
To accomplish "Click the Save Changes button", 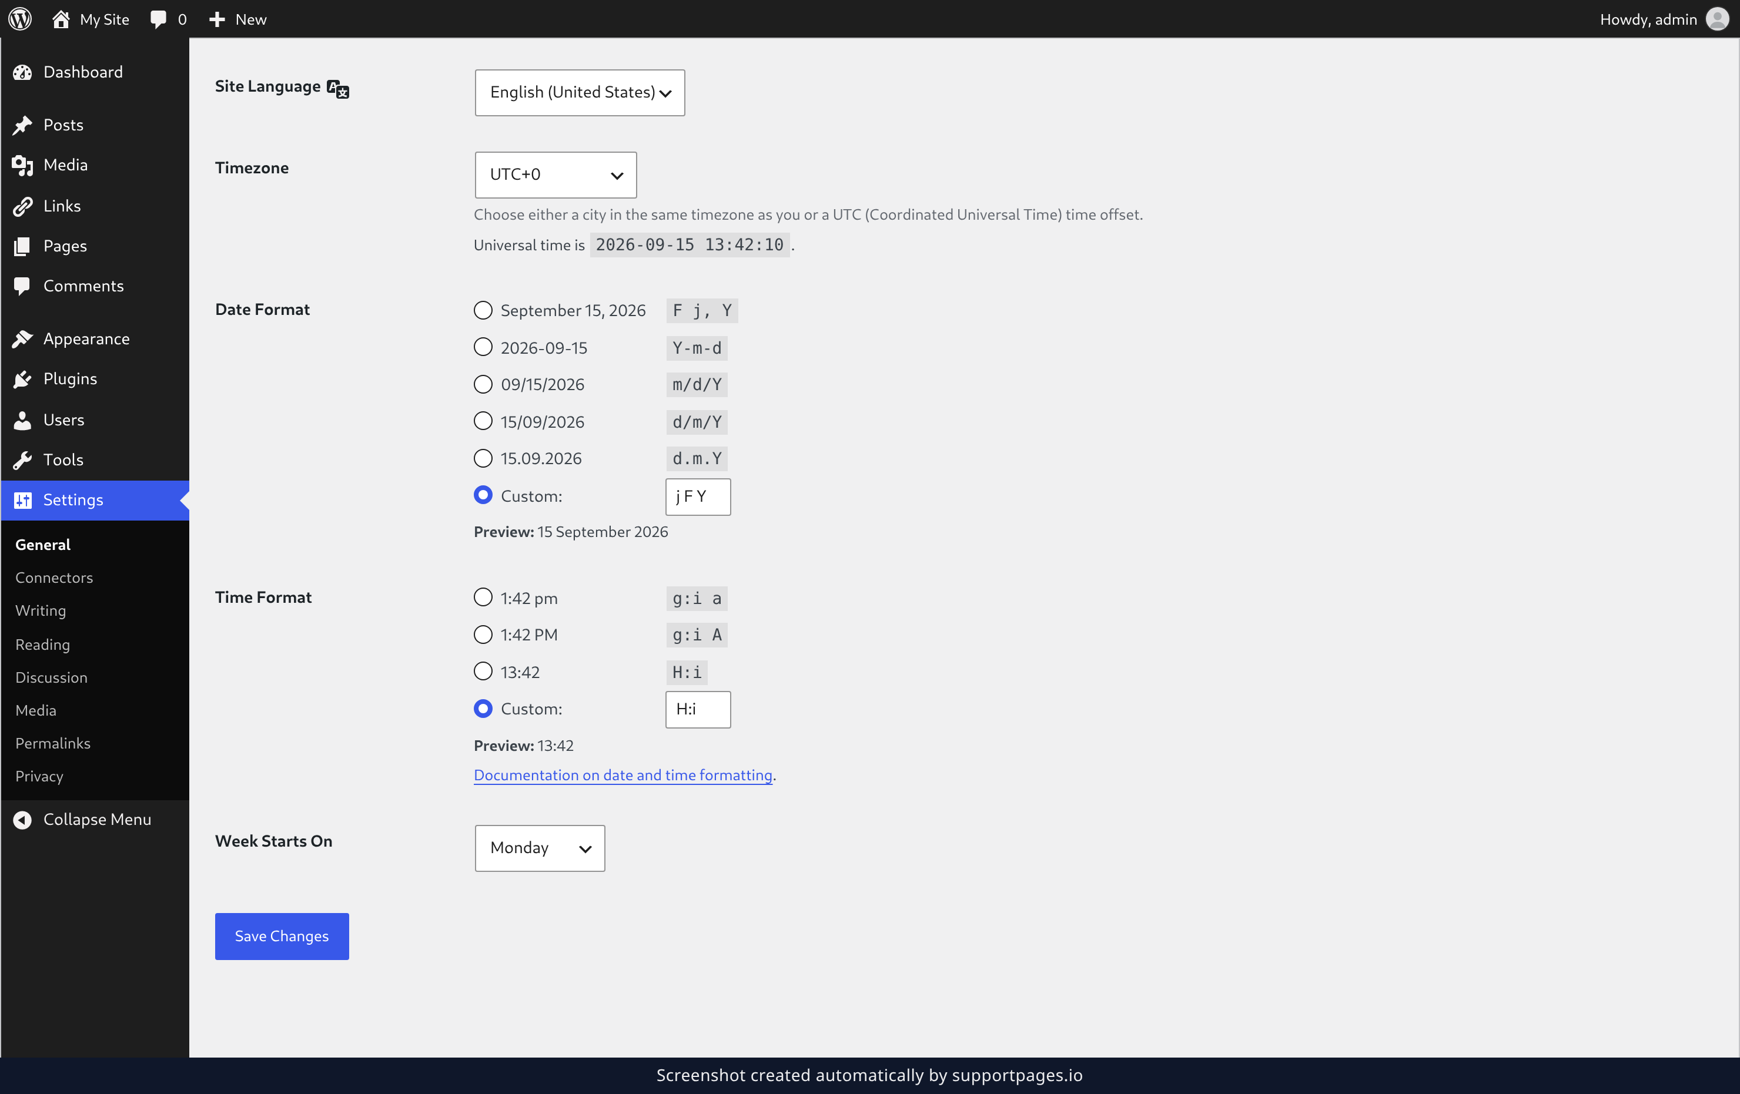I will click(282, 936).
